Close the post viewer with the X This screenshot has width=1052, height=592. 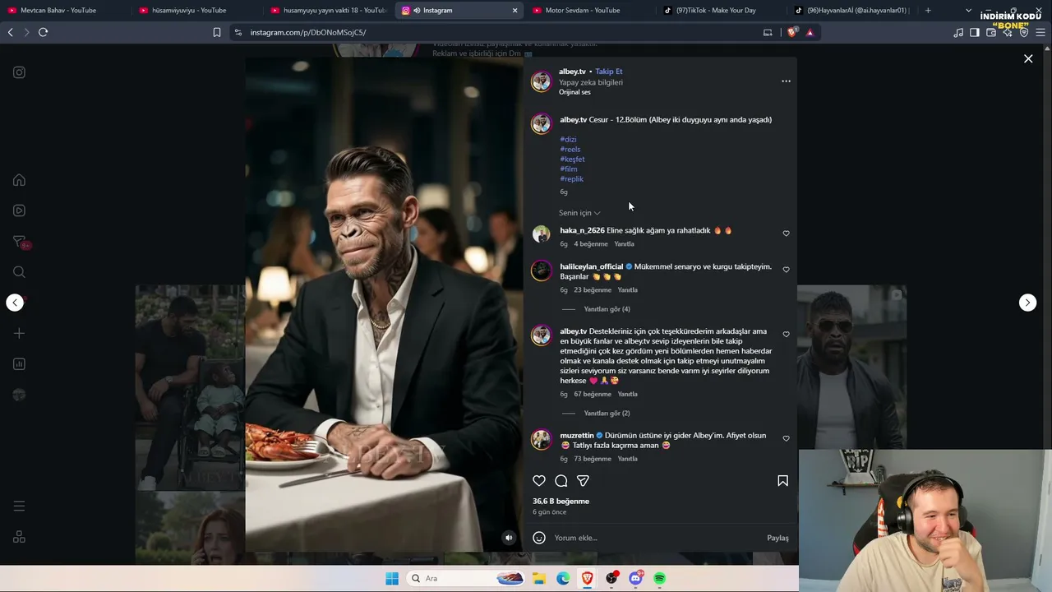pyautogui.click(x=1028, y=58)
